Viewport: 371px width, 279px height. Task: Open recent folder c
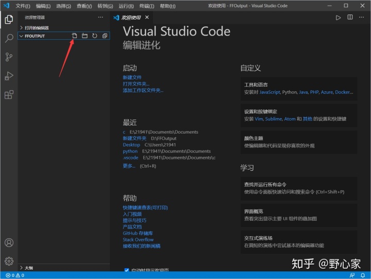tap(124, 132)
